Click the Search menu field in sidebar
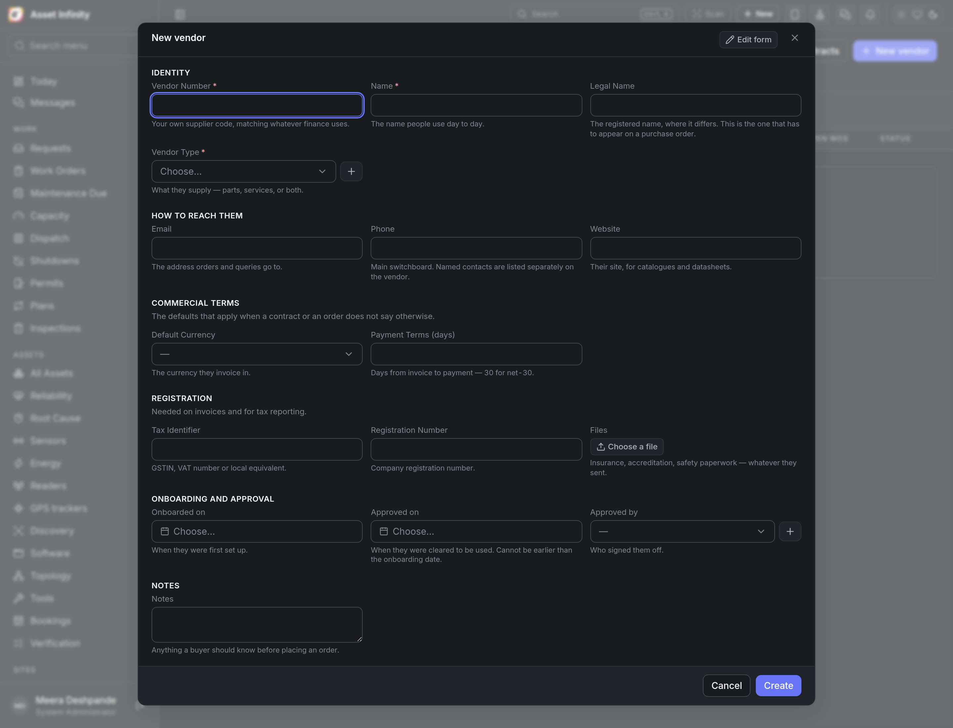The image size is (953, 728). pos(74,46)
